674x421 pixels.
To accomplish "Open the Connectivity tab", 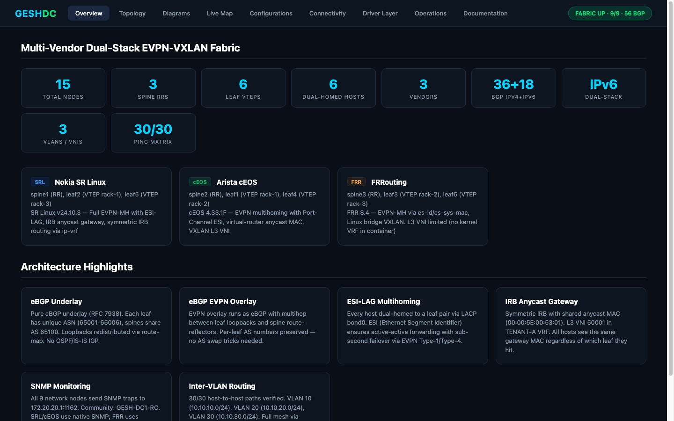I will (328, 13).
